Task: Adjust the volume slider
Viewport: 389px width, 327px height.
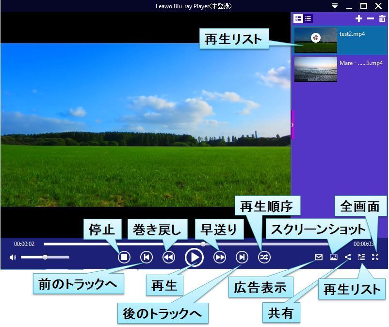Action: pos(46,256)
